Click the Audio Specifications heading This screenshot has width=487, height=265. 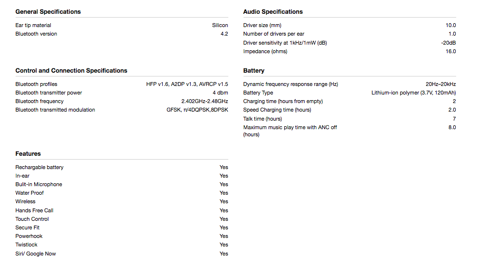273,12
